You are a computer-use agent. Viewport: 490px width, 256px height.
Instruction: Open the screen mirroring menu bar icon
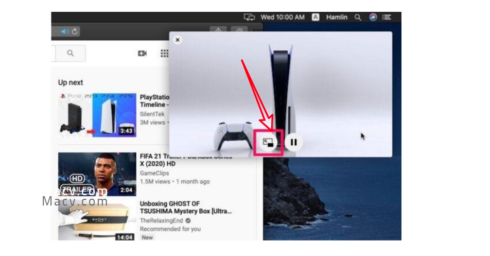249,17
